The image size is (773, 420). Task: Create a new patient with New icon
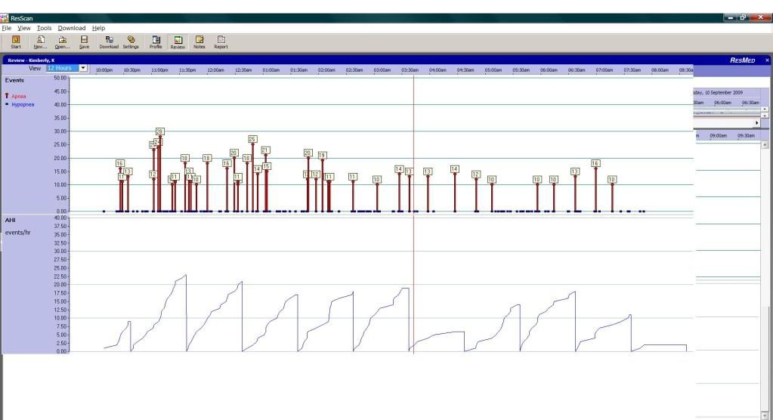coord(40,41)
